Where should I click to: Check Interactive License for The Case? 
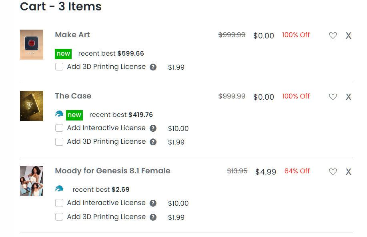pos(59,128)
